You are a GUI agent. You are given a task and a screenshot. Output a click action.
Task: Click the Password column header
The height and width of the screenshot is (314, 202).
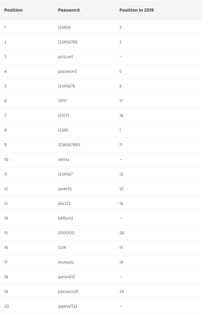69,10
